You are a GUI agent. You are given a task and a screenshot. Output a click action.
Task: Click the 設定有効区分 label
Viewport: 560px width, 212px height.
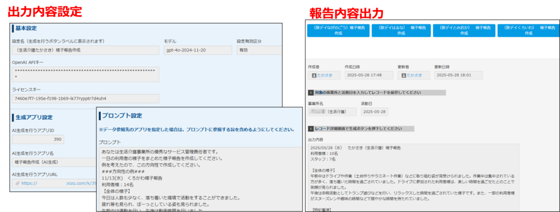[249, 41]
